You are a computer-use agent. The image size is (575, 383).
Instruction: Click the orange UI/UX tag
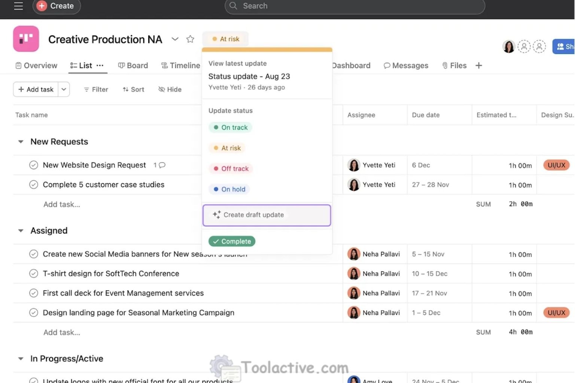pos(556,165)
